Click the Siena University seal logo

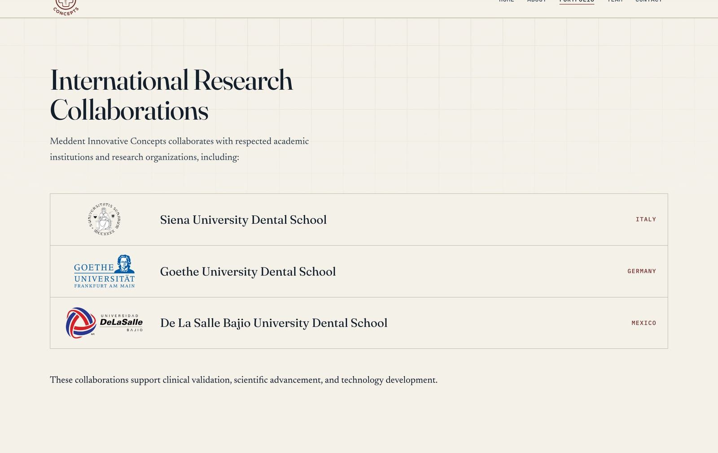pos(104,219)
